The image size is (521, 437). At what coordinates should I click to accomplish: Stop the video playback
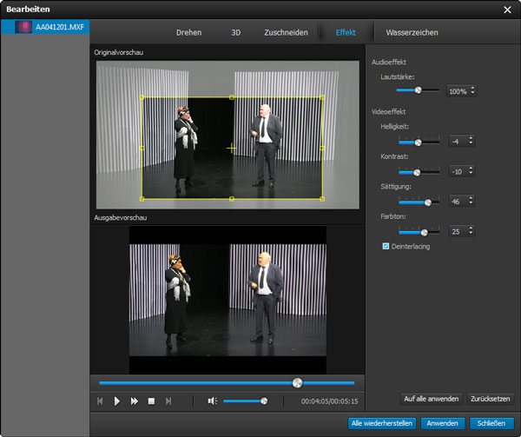point(151,401)
